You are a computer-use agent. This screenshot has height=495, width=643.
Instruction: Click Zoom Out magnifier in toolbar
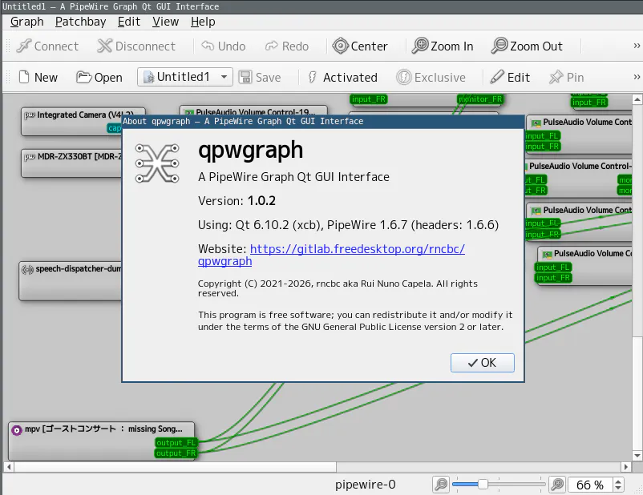click(x=499, y=46)
